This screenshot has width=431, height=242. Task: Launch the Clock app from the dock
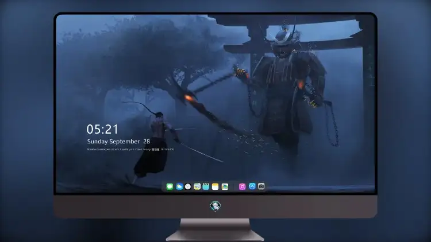point(188,186)
